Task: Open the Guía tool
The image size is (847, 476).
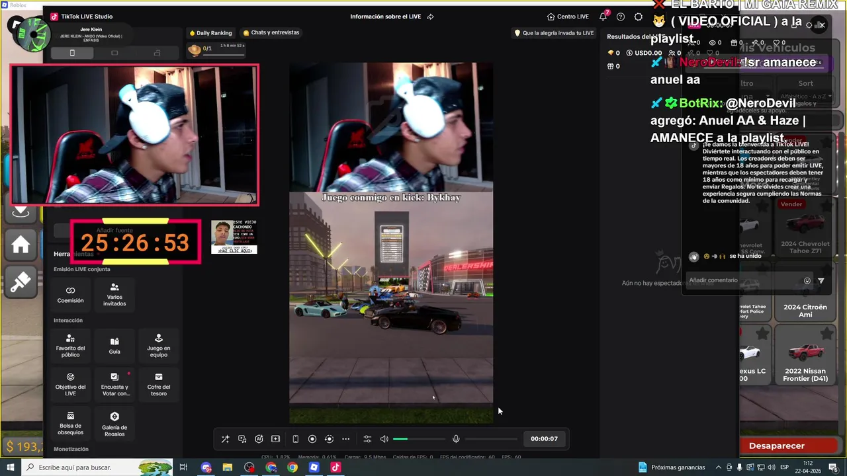Action: tap(114, 346)
